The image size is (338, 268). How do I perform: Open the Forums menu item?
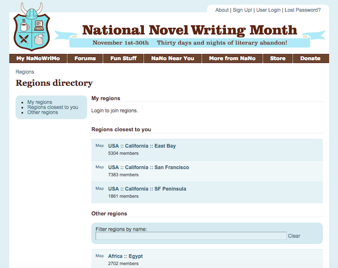[x=85, y=58]
